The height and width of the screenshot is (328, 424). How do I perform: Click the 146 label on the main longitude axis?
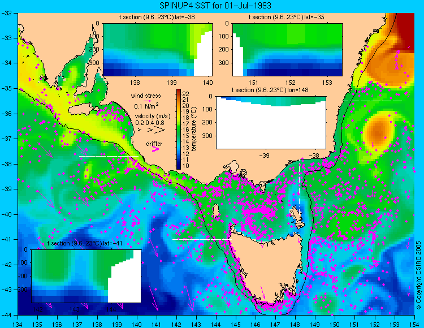(x=256, y=325)
